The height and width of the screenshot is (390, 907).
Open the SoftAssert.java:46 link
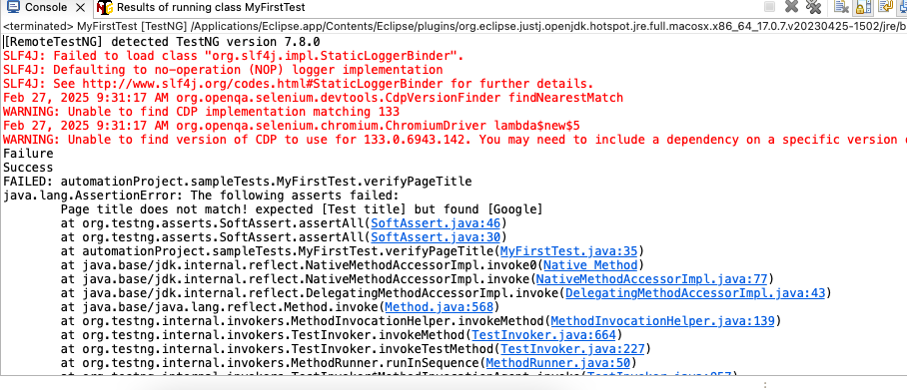[437, 223]
